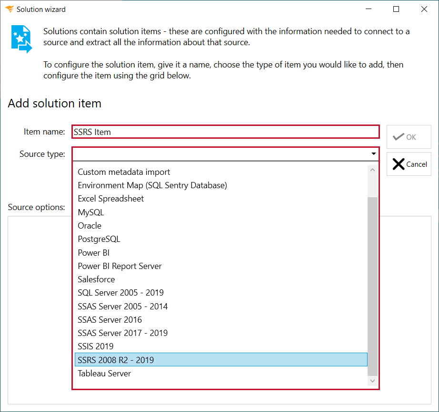Choose Custom metadata import from list
Screen dimensions: 439x412
221,172
